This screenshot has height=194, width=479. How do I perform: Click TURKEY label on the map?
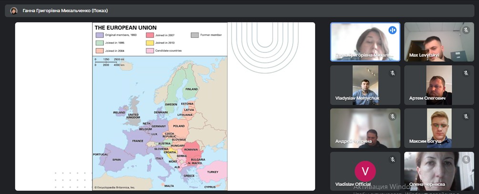tap(213, 172)
